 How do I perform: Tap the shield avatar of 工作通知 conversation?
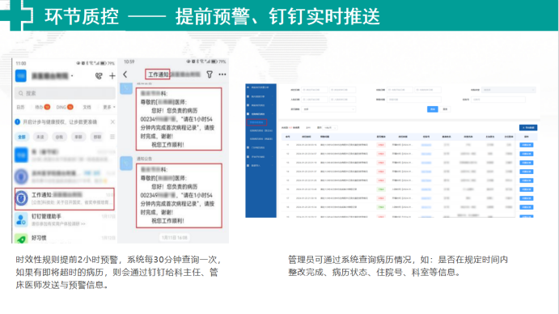(21, 198)
